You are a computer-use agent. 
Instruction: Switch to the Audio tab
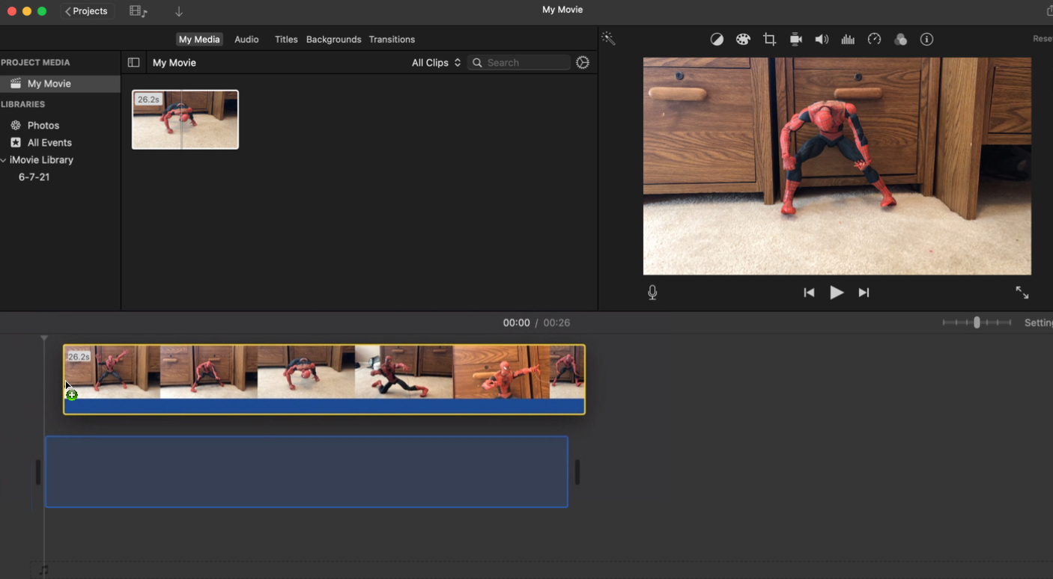(246, 40)
